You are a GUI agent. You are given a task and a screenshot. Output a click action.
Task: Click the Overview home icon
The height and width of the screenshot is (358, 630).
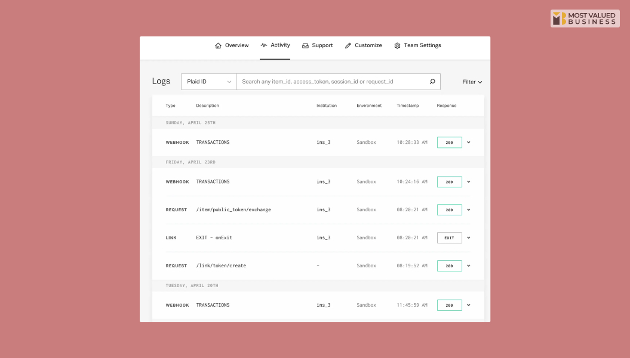click(218, 46)
